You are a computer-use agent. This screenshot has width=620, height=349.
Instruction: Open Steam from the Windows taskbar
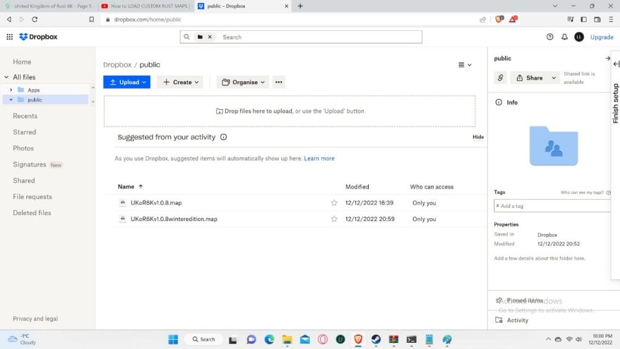(x=376, y=339)
